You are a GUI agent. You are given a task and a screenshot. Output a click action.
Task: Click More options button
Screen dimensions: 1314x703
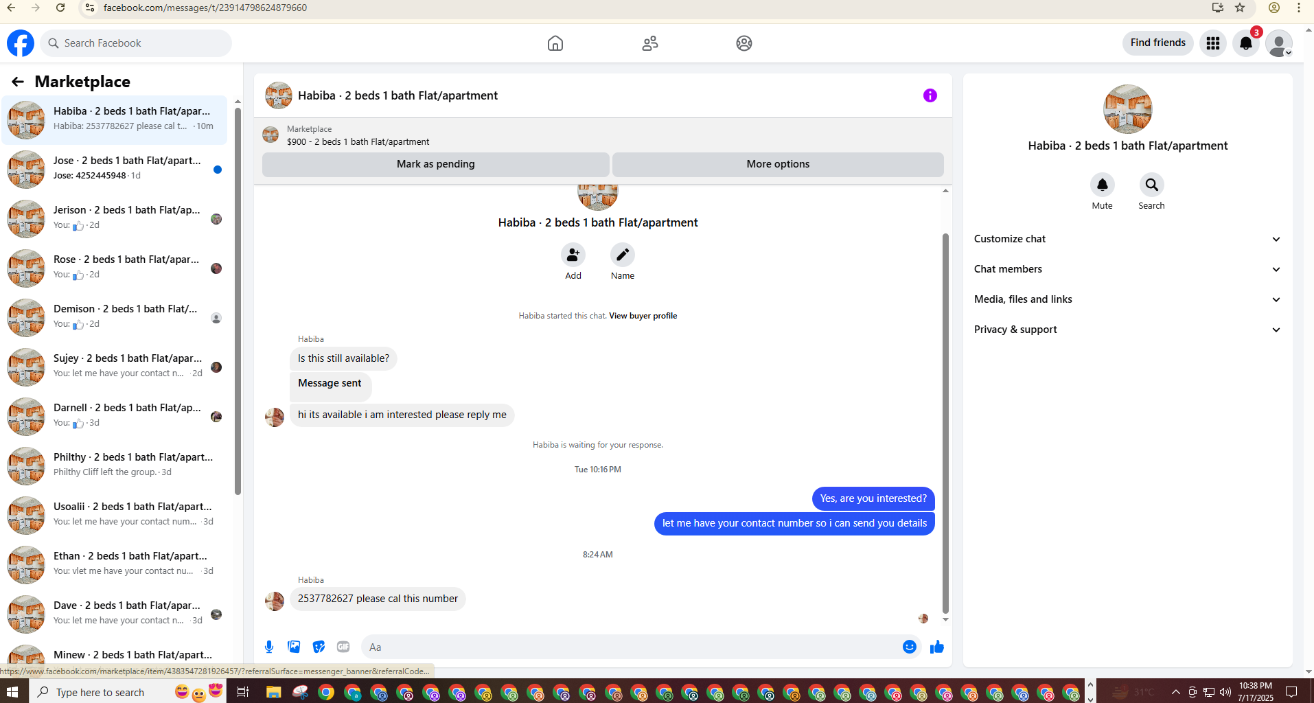point(778,164)
